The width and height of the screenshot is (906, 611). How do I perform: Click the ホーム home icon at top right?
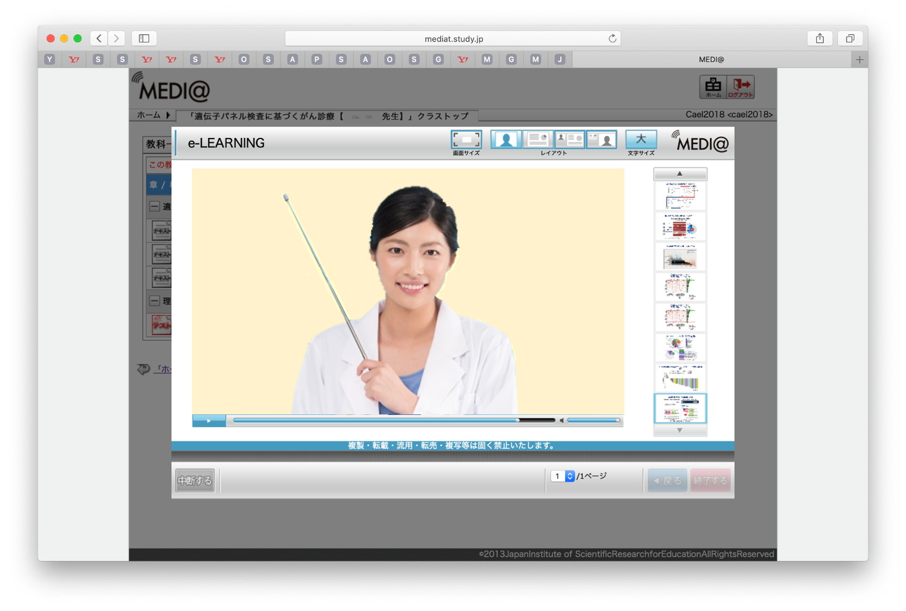[713, 87]
